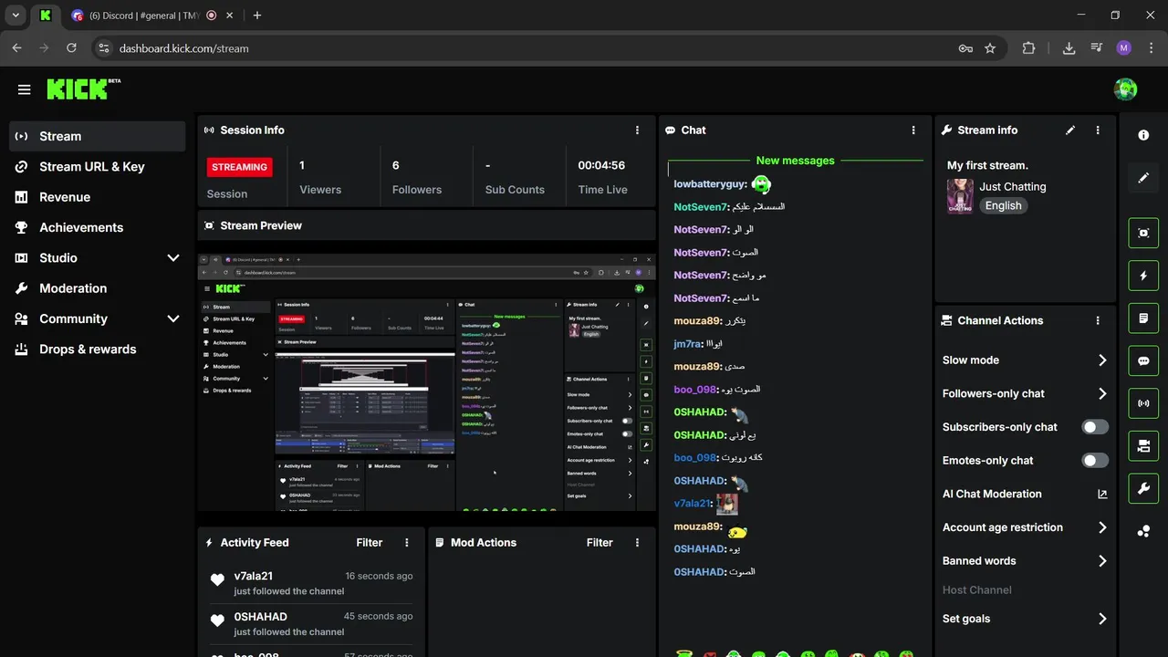This screenshot has height=657, width=1168.
Task: Open Followers-only chat chevron
Action: (x=1102, y=394)
